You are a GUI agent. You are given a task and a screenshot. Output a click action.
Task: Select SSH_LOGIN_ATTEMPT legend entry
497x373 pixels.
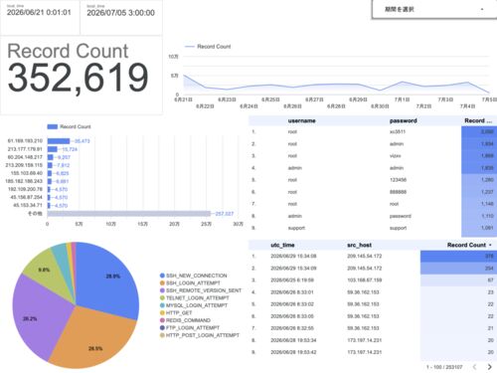click(190, 283)
